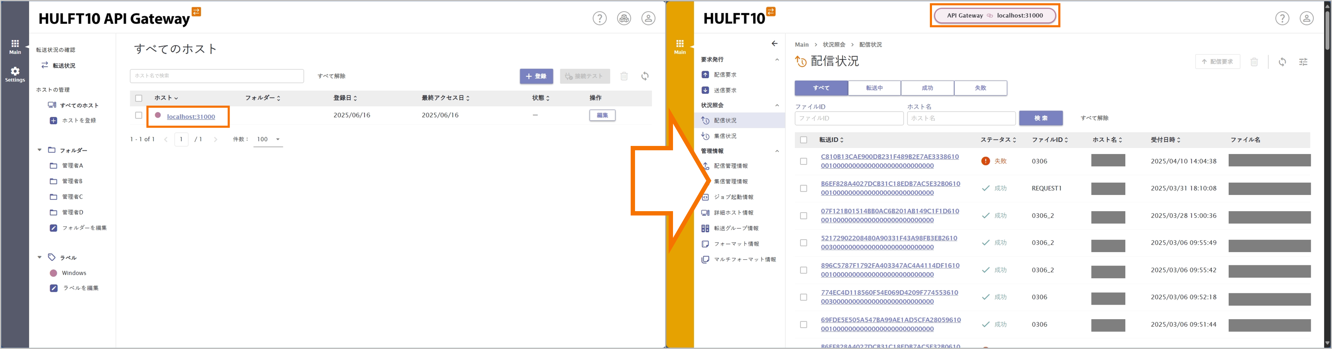Click the user account icon in HULFT10 header
The height and width of the screenshot is (349, 1332).
point(1306,19)
